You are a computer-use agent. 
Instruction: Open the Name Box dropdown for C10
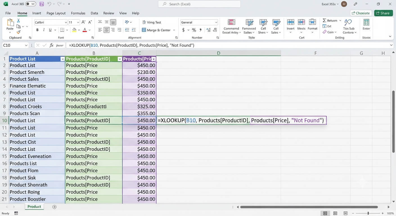[26, 45]
